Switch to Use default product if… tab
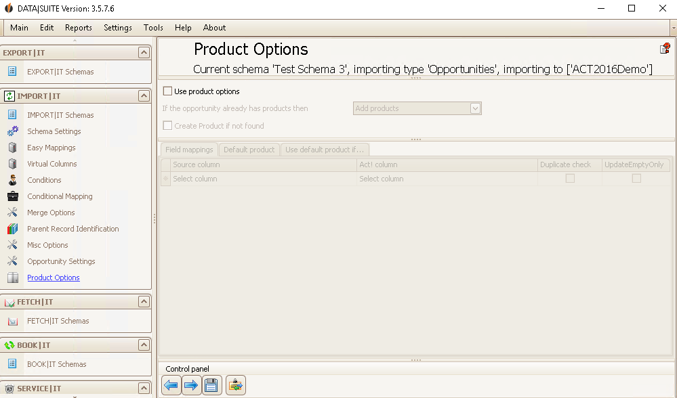Screen dimensions: 677x398 [325, 150]
